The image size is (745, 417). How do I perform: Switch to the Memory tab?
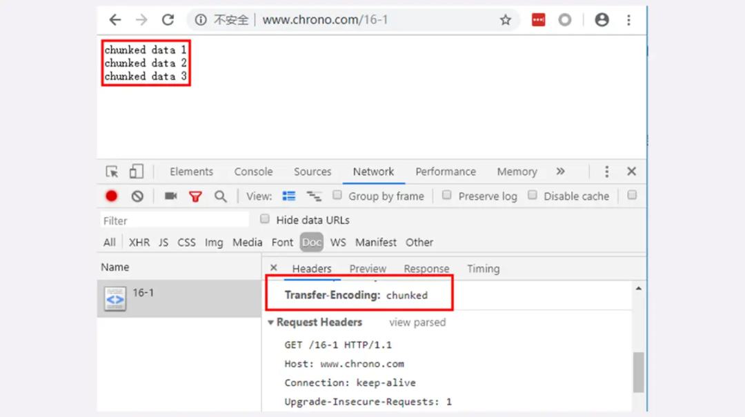517,172
